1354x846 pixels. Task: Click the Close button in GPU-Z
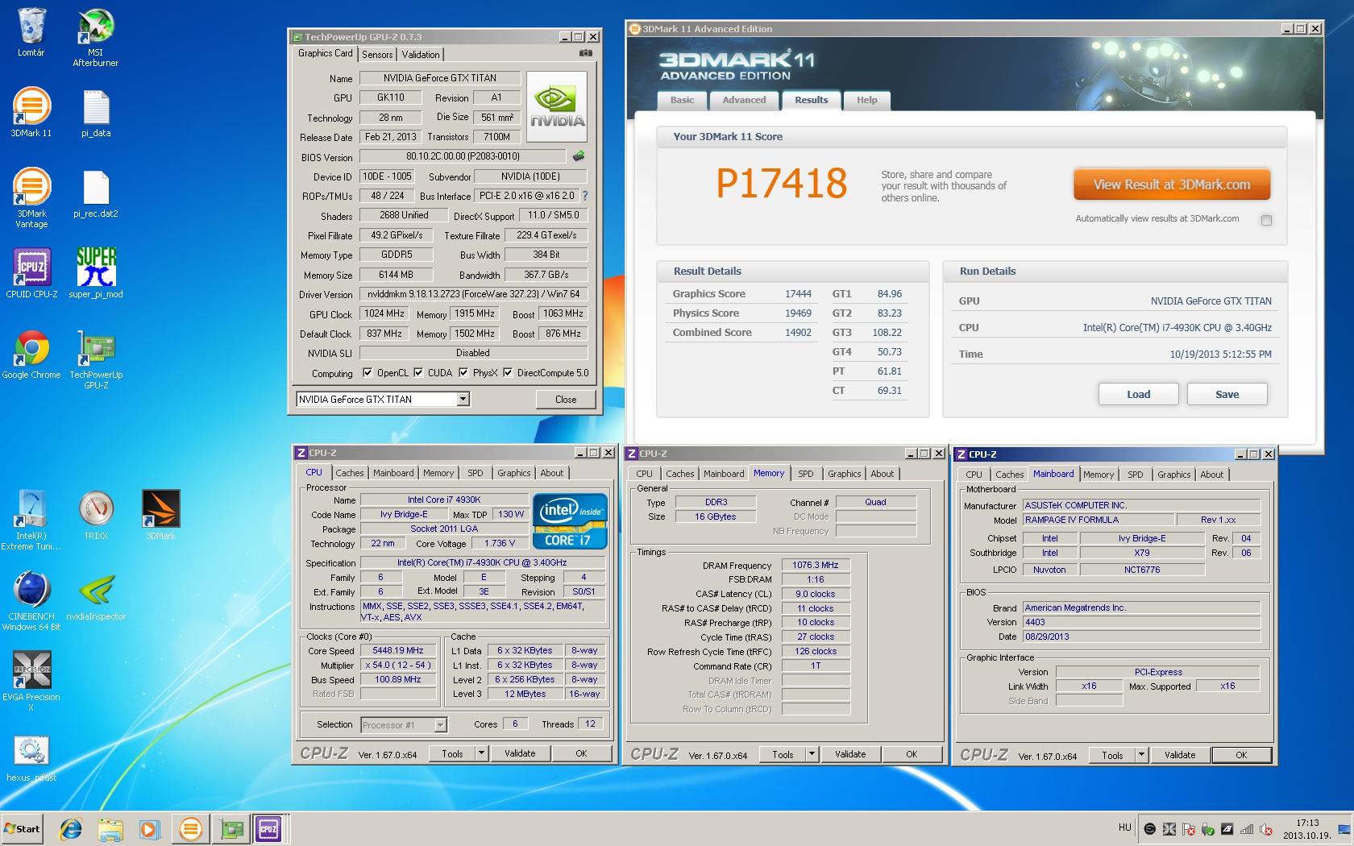[566, 399]
